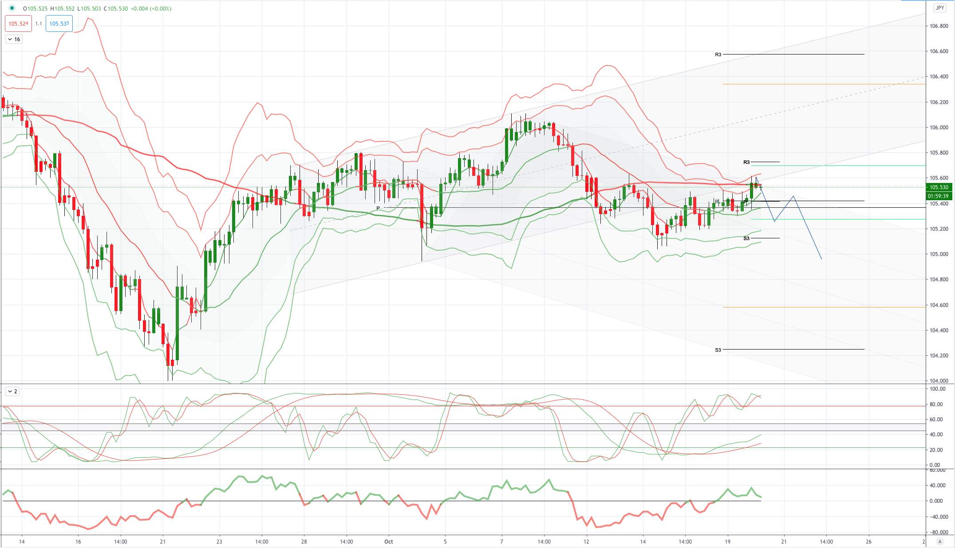
Task: Click the 106.800 price axis label
Action: [939, 26]
